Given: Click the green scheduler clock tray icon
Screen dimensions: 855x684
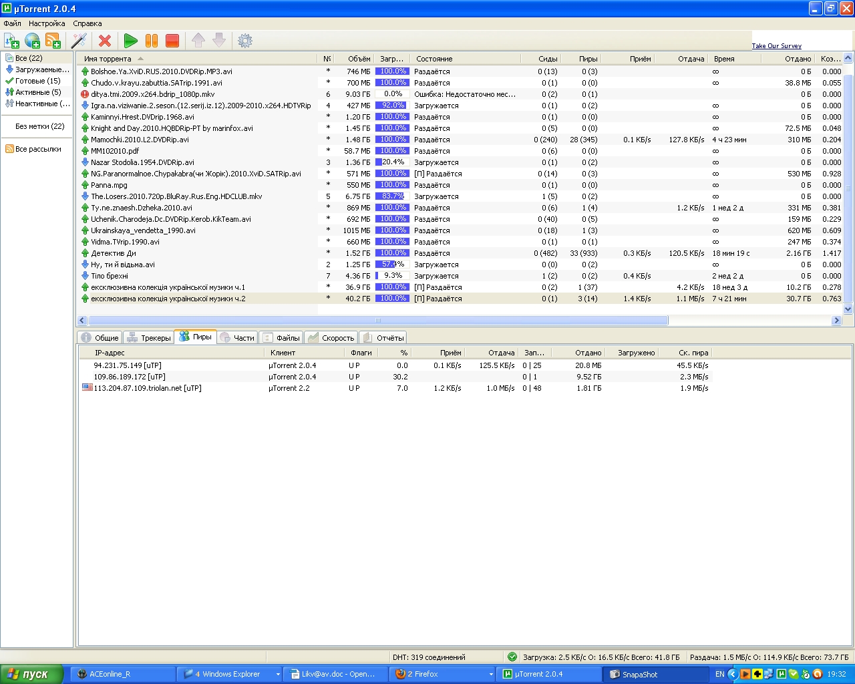Looking at the screenshot, I should pos(805,674).
